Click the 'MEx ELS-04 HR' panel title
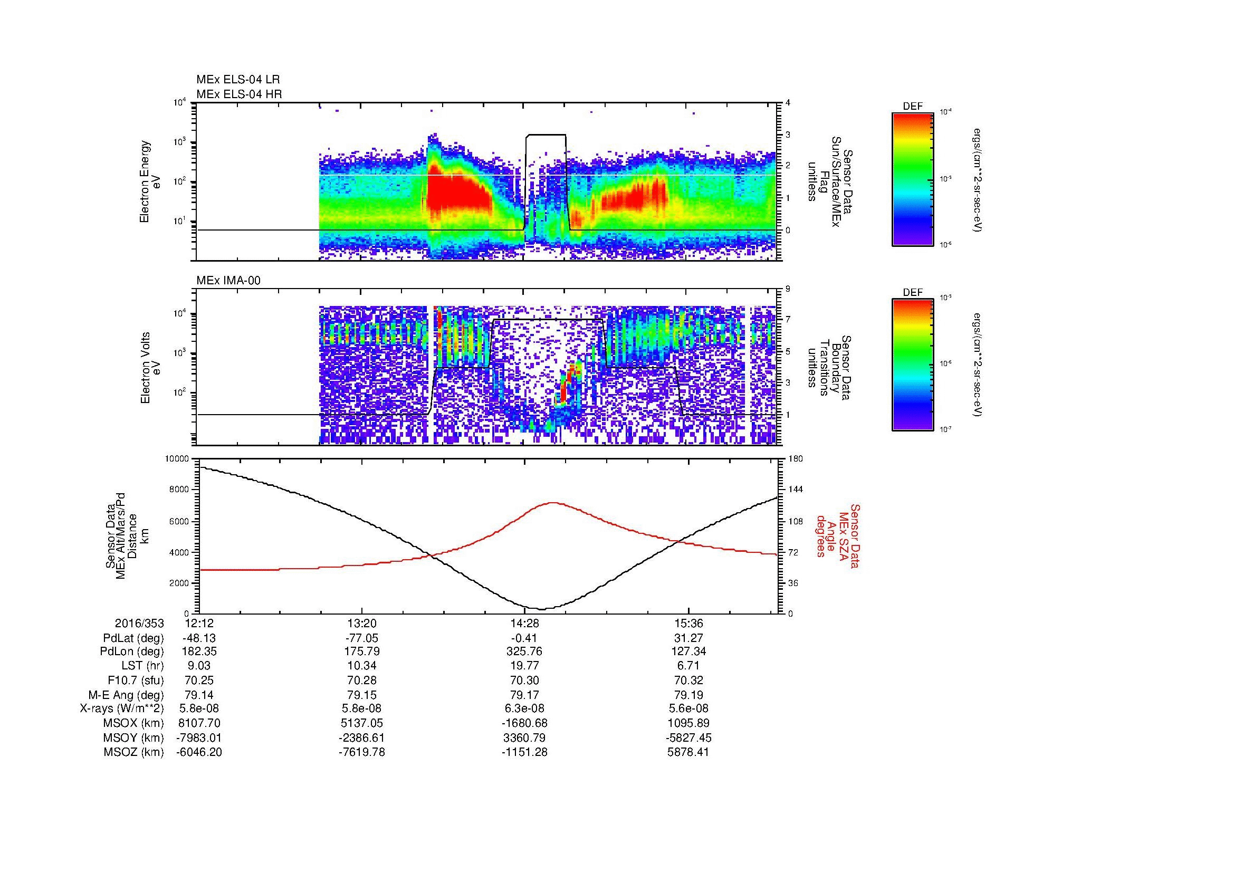This screenshot has width=1234, height=872. click(x=238, y=94)
